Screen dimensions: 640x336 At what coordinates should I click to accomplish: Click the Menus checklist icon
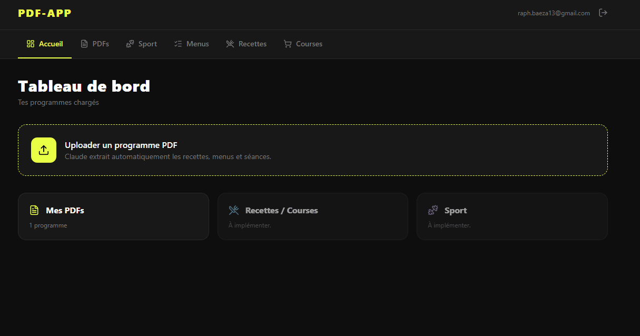(178, 44)
